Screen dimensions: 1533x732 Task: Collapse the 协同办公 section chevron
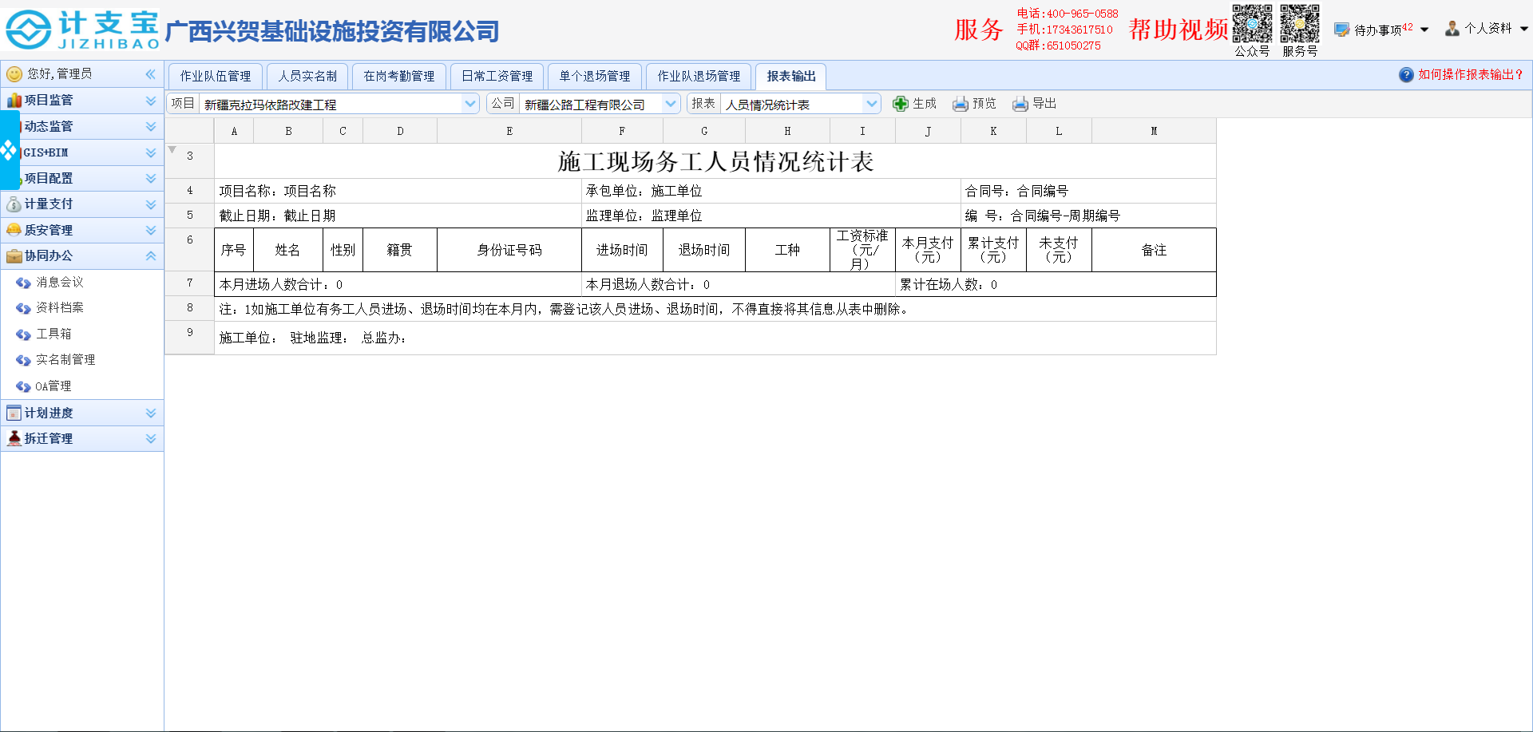151,256
